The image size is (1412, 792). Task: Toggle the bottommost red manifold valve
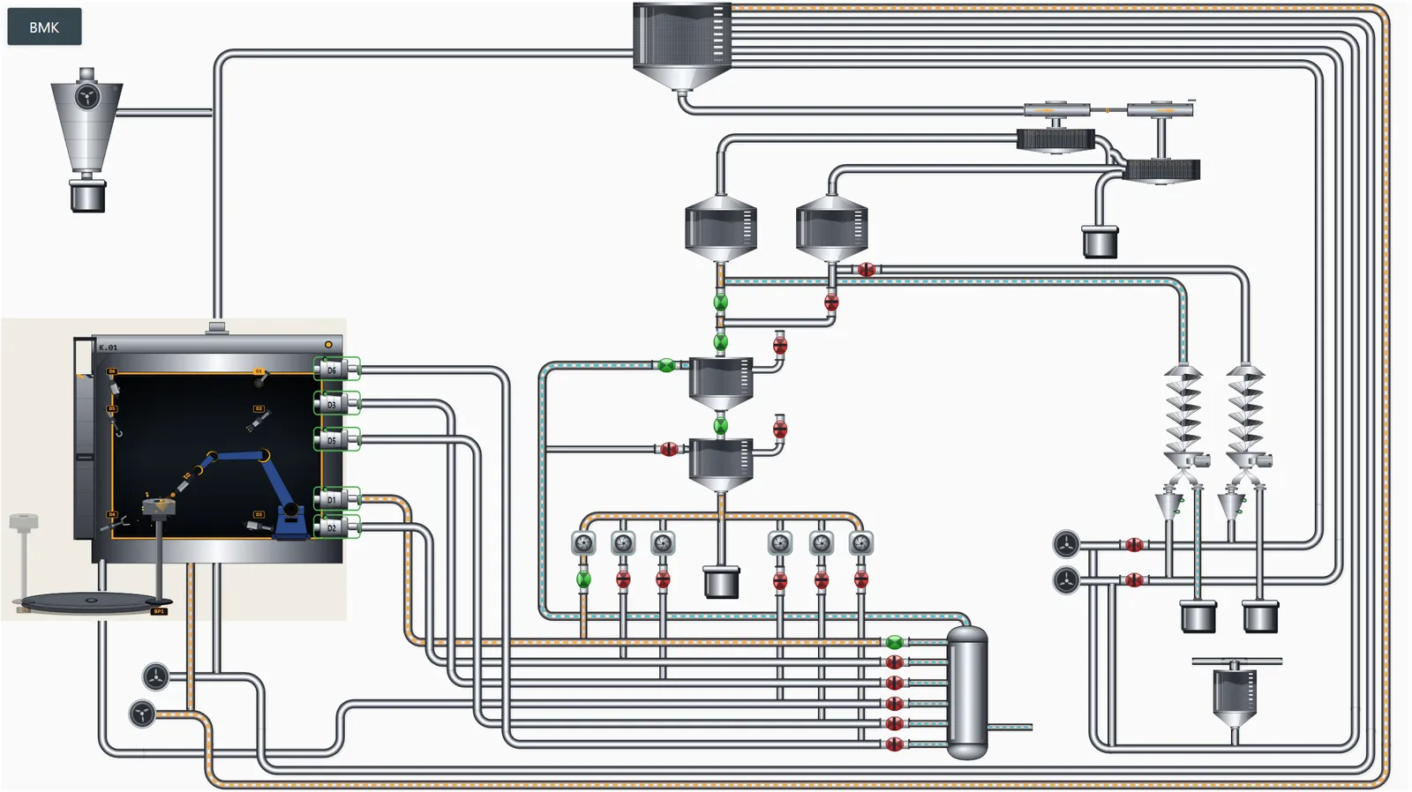click(894, 744)
